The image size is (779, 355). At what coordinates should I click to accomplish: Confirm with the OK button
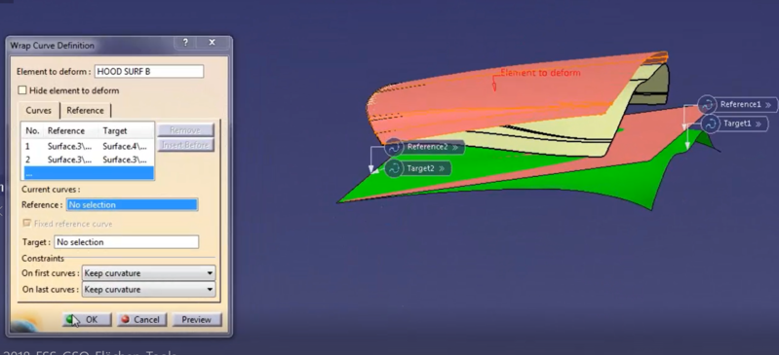click(87, 319)
